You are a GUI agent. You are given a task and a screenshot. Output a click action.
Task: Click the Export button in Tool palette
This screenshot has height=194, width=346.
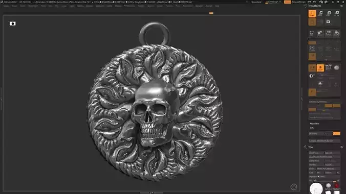tap(332, 165)
